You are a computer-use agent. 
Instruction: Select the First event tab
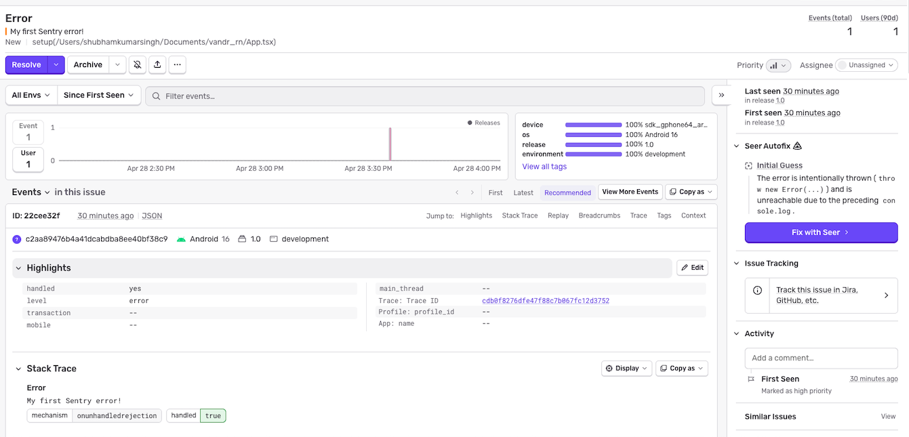(496, 193)
